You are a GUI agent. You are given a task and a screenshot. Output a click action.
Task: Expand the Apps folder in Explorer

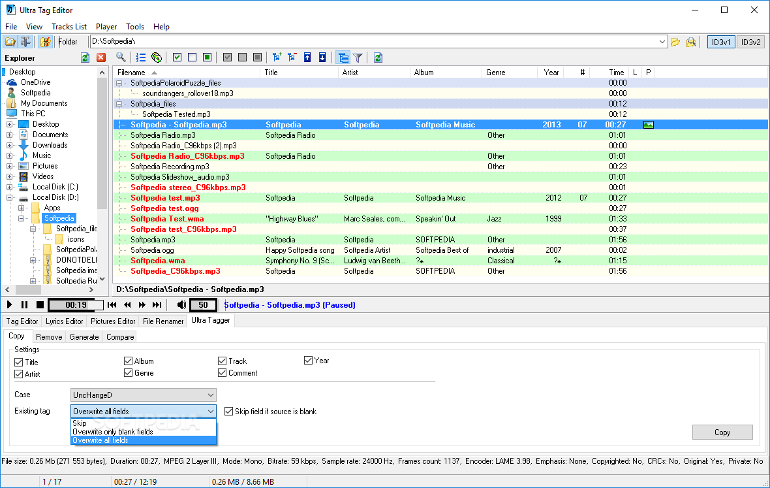21,208
